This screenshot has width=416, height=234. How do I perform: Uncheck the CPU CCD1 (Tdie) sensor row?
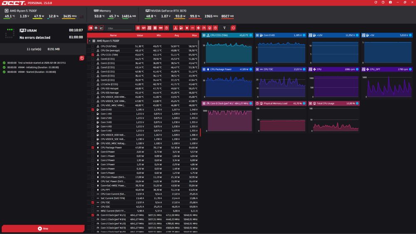pyautogui.click(x=93, y=54)
